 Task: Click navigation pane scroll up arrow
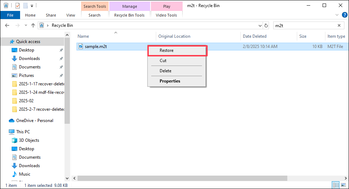click(x=67, y=35)
